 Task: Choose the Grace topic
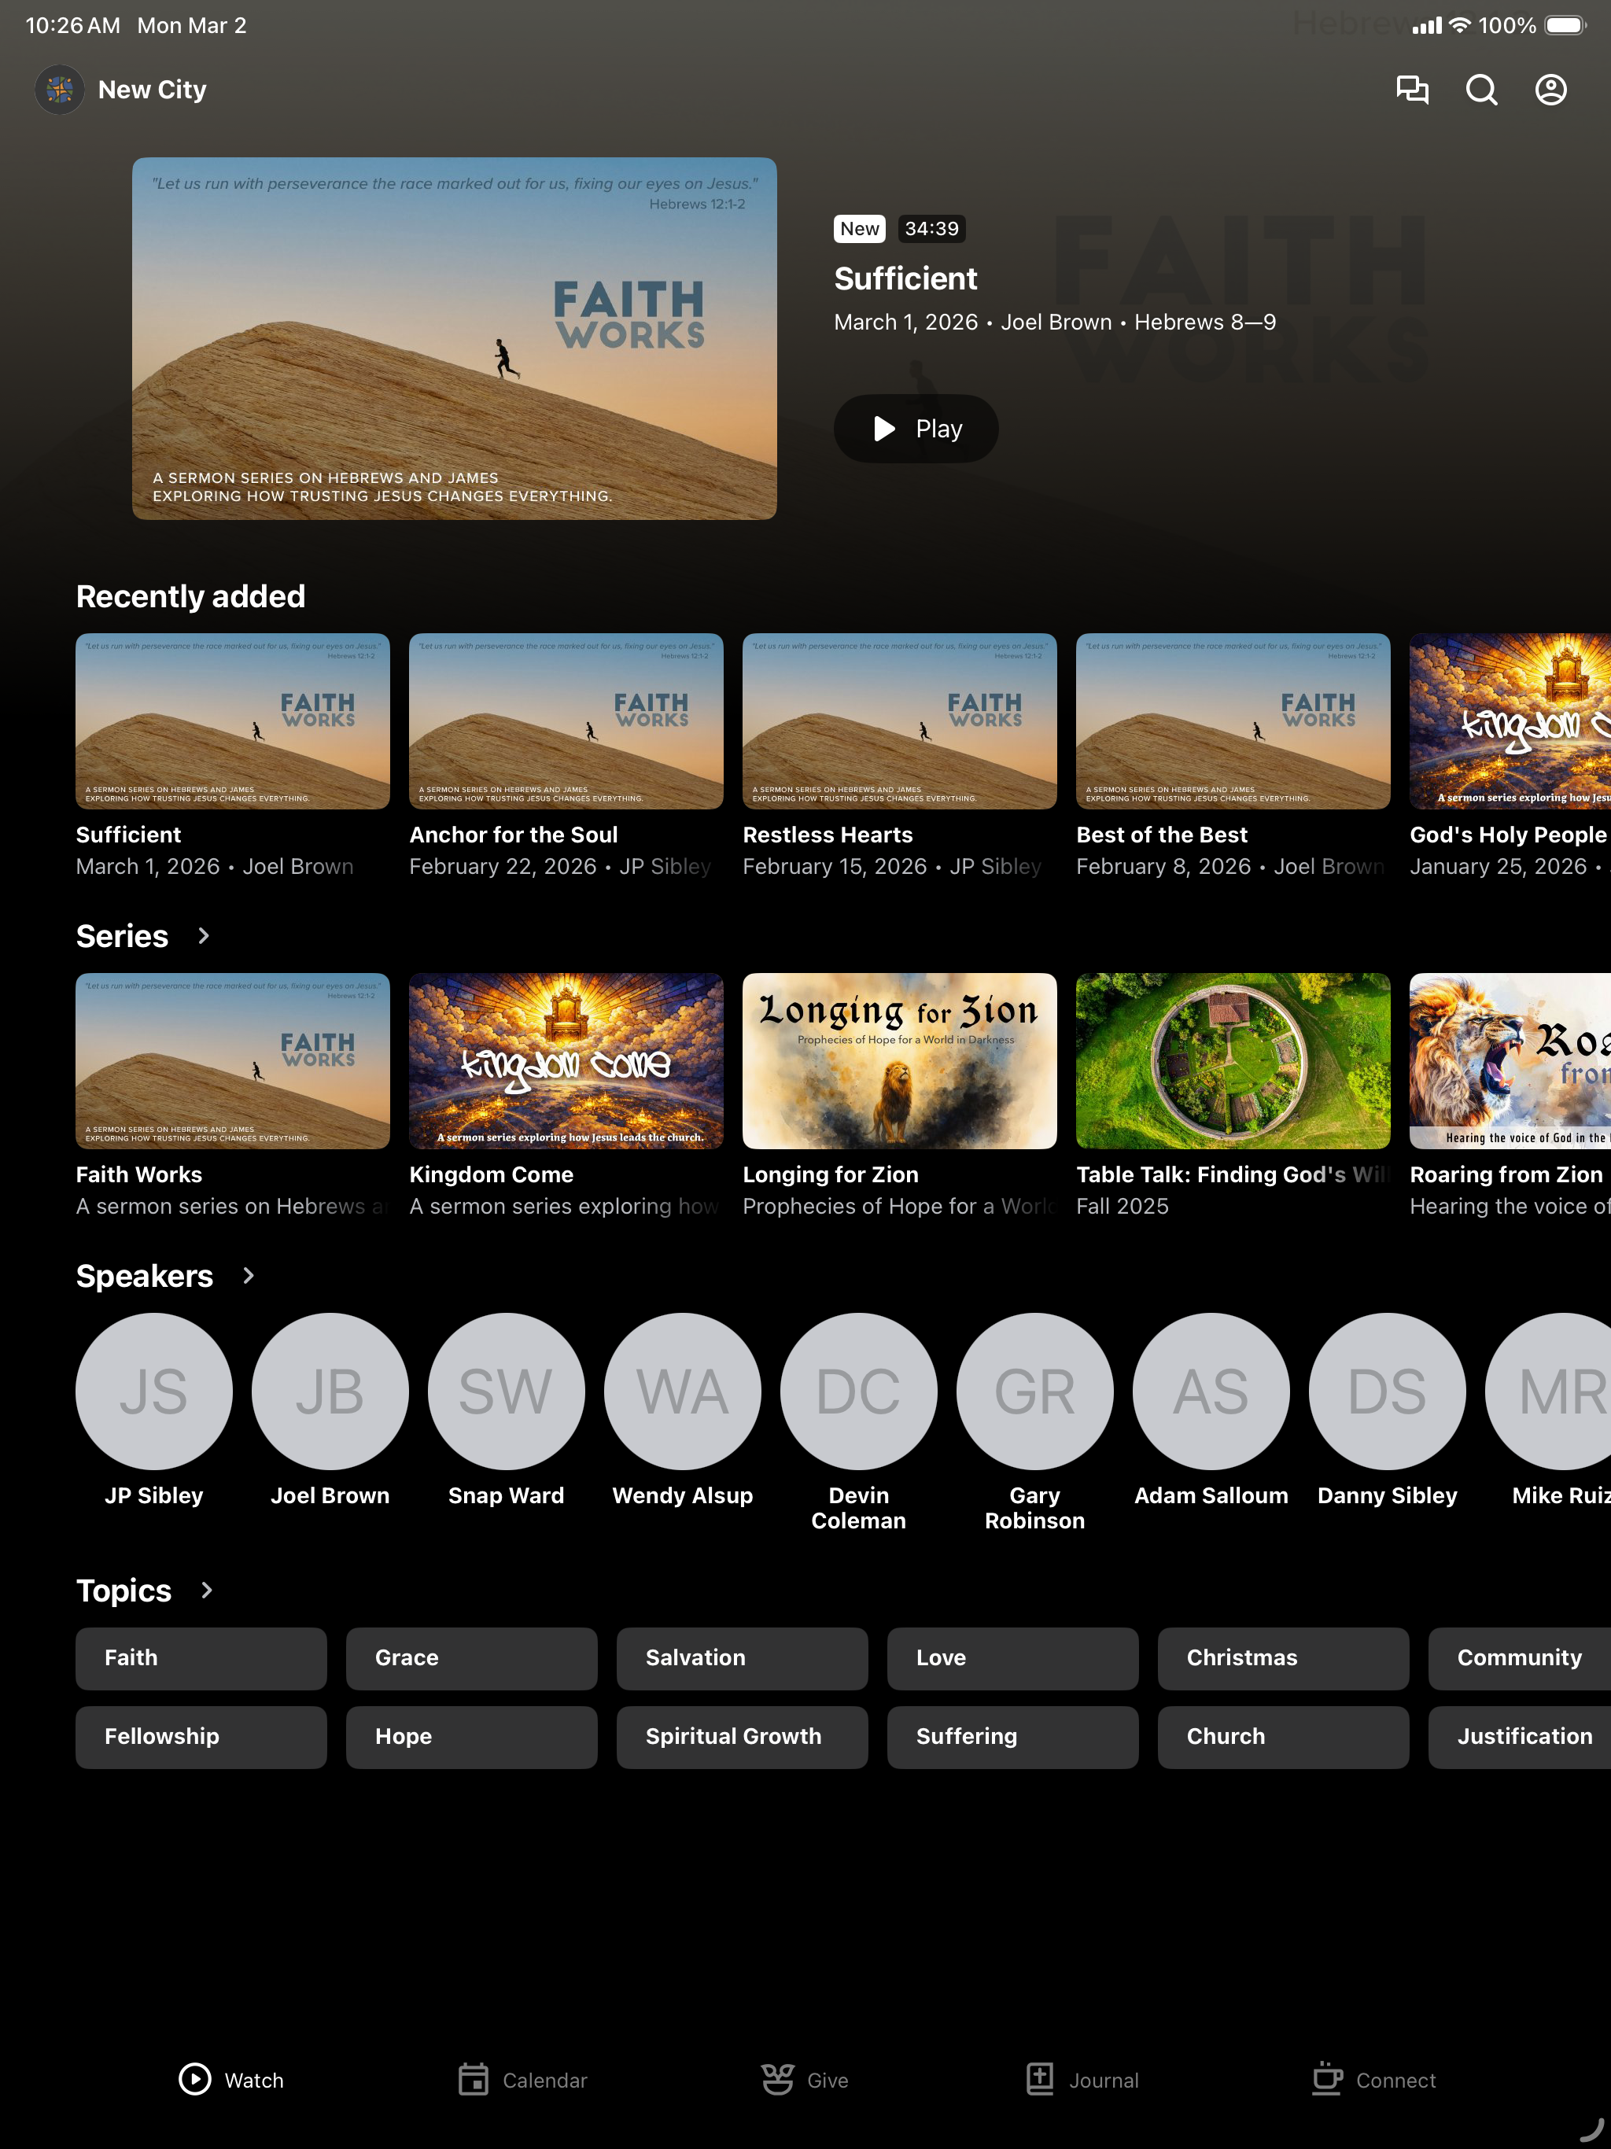coord(471,1658)
